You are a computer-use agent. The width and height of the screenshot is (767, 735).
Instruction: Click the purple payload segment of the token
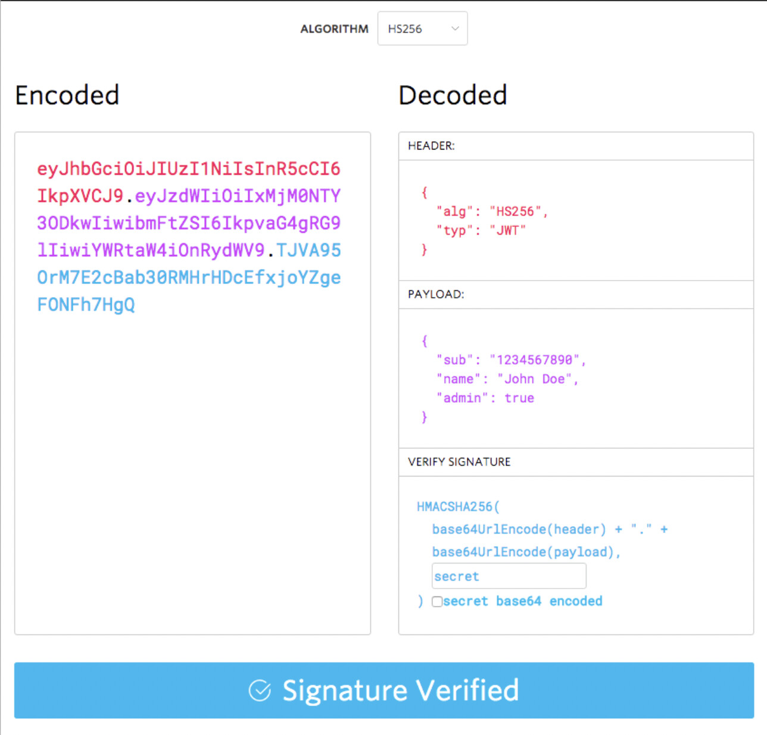click(x=188, y=223)
